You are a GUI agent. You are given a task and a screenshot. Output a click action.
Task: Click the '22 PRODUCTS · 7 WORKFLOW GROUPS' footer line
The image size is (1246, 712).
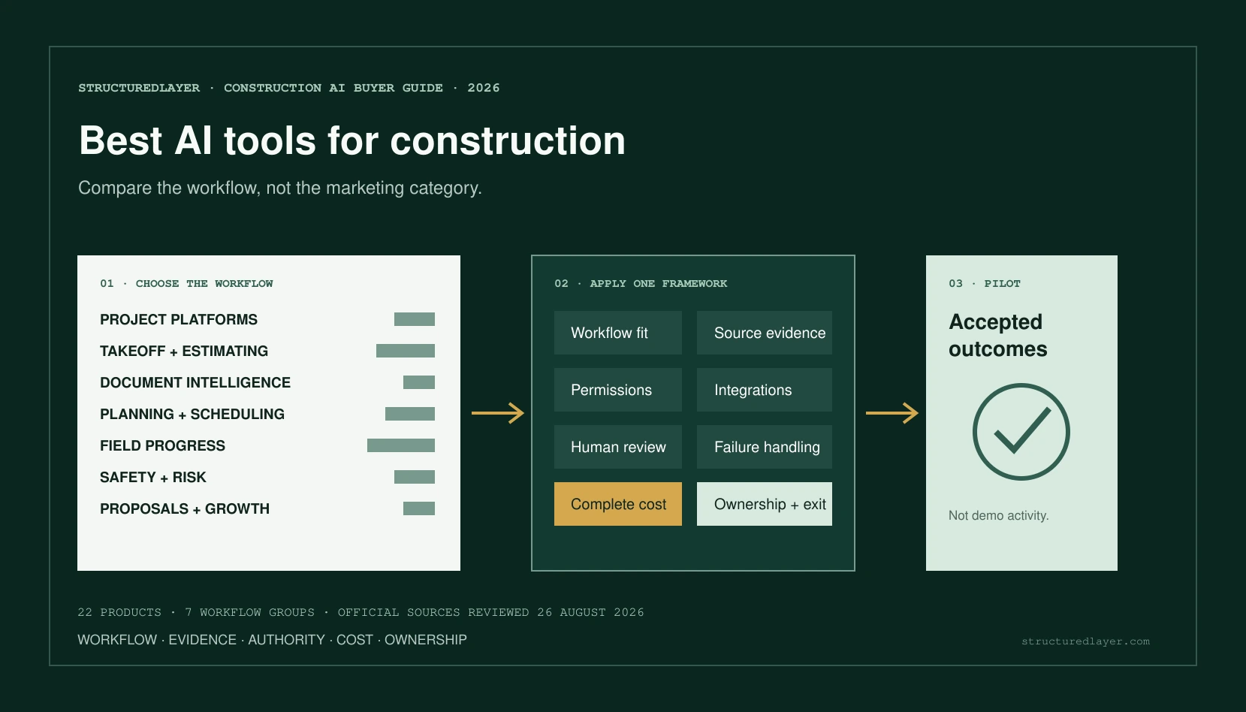[x=361, y=612]
